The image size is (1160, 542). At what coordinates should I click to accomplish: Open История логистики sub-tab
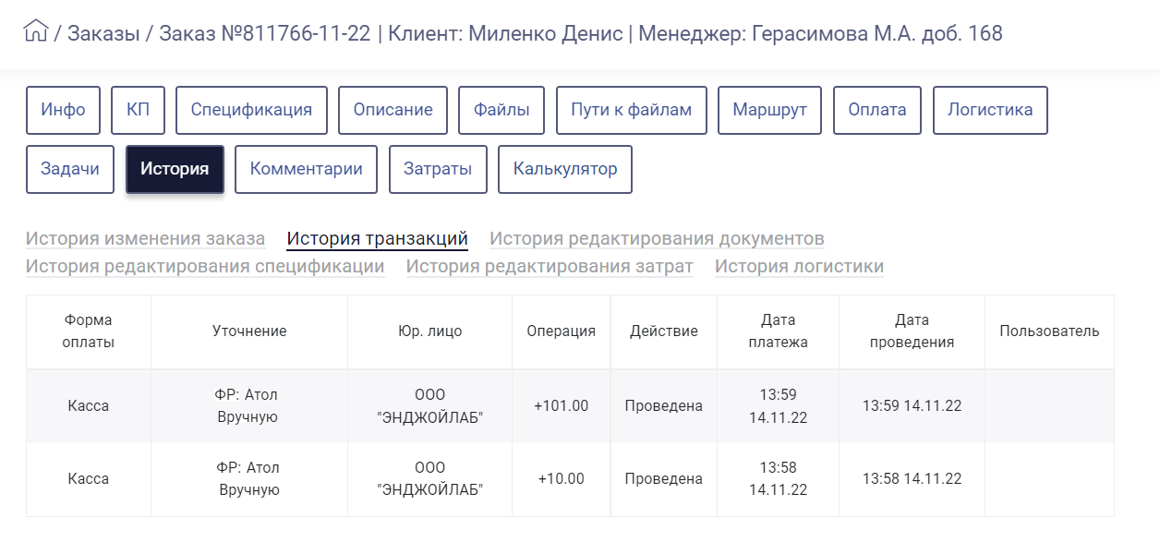pyautogui.click(x=799, y=267)
